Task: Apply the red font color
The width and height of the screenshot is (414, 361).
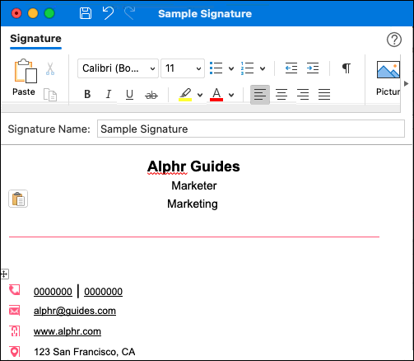Action: tap(216, 95)
